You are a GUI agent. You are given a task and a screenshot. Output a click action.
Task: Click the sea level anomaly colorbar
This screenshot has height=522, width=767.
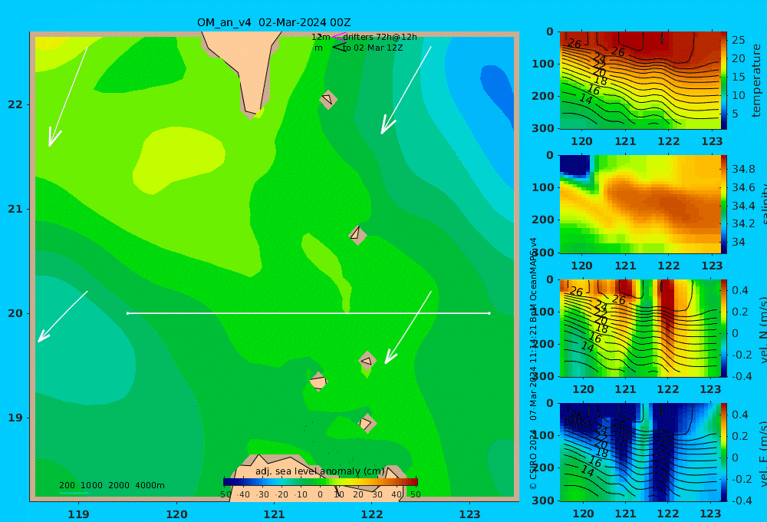point(321,482)
